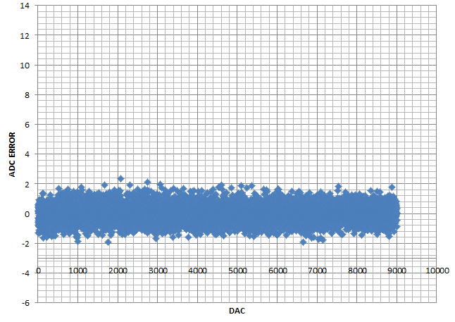This screenshot has width=455, height=322.
Task: Click the x-axis label 9000
Action: [397, 271]
